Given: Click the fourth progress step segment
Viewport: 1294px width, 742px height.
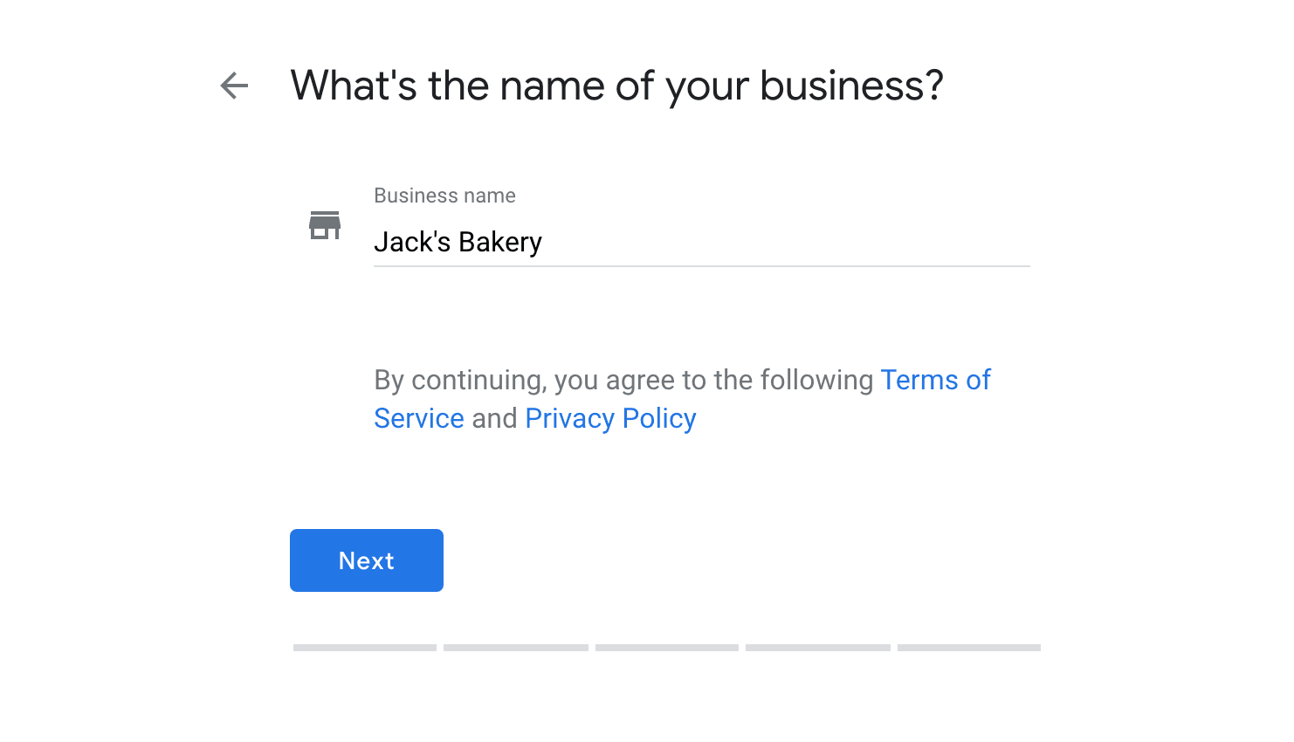Looking at the screenshot, I should (818, 648).
